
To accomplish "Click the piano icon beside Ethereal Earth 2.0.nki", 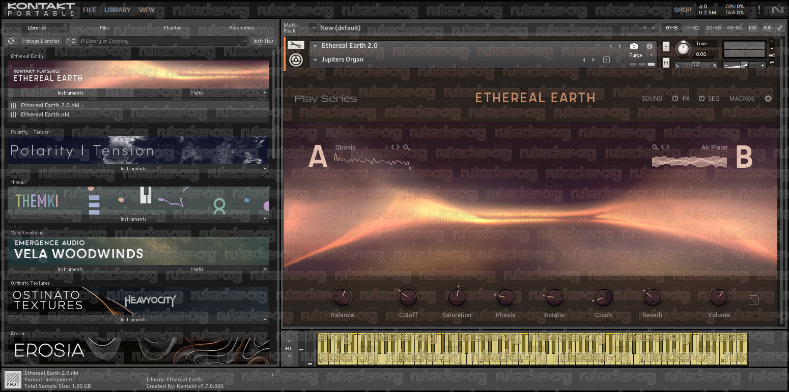I will pyautogui.click(x=13, y=105).
